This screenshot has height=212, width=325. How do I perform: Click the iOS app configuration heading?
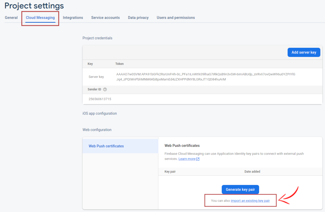tap(100, 113)
